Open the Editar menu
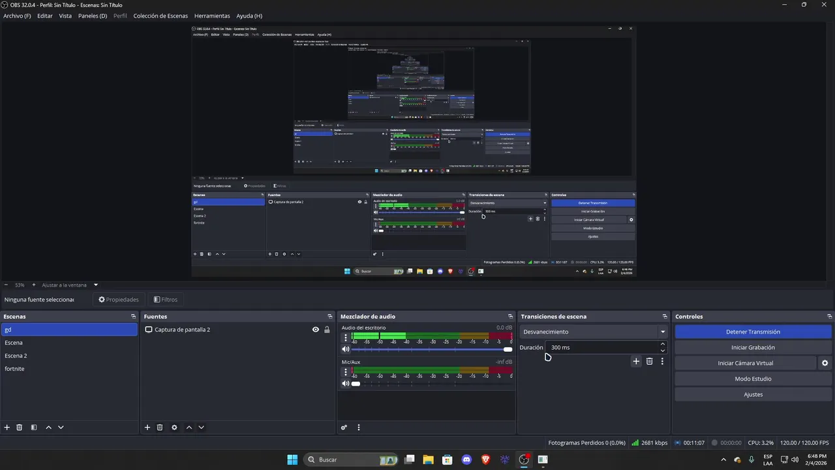This screenshot has height=470, width=835. (45, 16)
